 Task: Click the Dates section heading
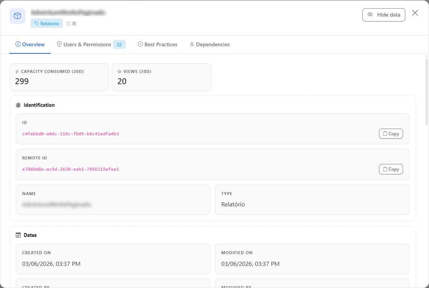30,235
